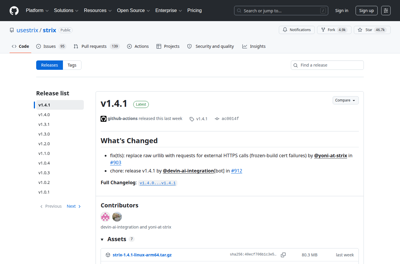Select v1.4.1 in release list
The image size is (400, 264).
[60, 105]
